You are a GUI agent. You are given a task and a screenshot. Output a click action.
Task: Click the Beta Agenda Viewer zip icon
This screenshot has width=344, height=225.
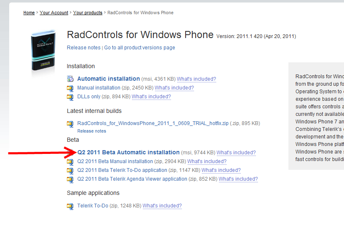pyautogui.click(x=70, y=179)
